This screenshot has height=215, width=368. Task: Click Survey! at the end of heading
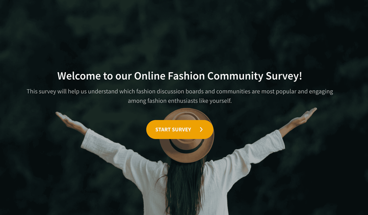[x=284, y=76]
